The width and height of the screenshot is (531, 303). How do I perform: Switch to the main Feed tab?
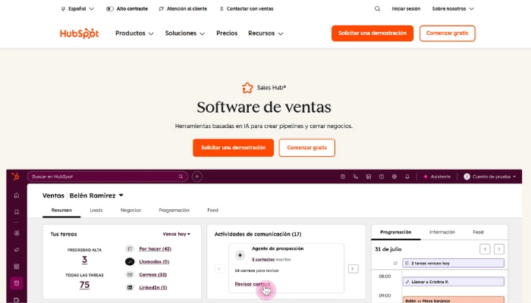pyautogui.click(x=212, y=210)
